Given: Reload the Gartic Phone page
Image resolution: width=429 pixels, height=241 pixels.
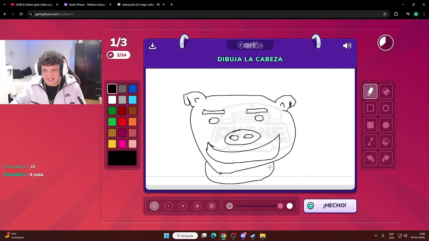Looking at the screenshot, I should click(x=21, y=14).
